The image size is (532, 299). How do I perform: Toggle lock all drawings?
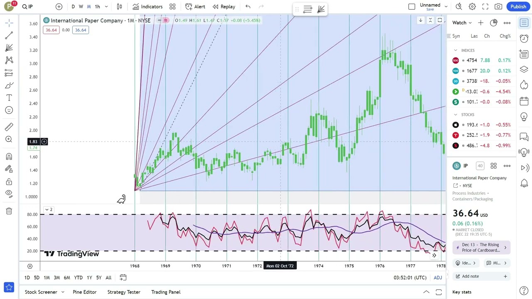9,182
